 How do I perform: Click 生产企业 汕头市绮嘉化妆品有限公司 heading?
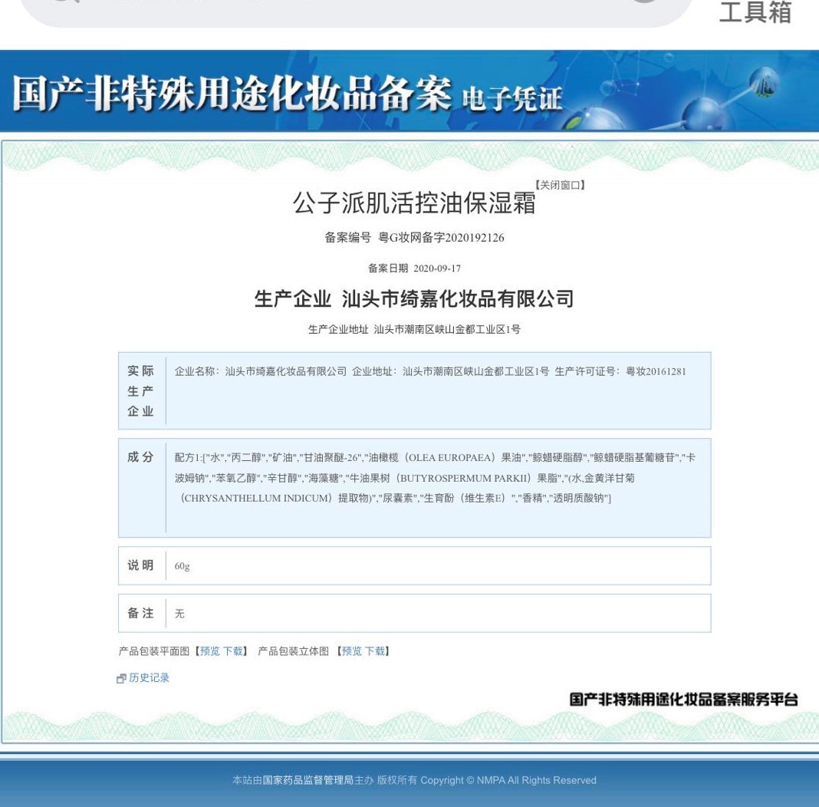[x=413, y=298]
